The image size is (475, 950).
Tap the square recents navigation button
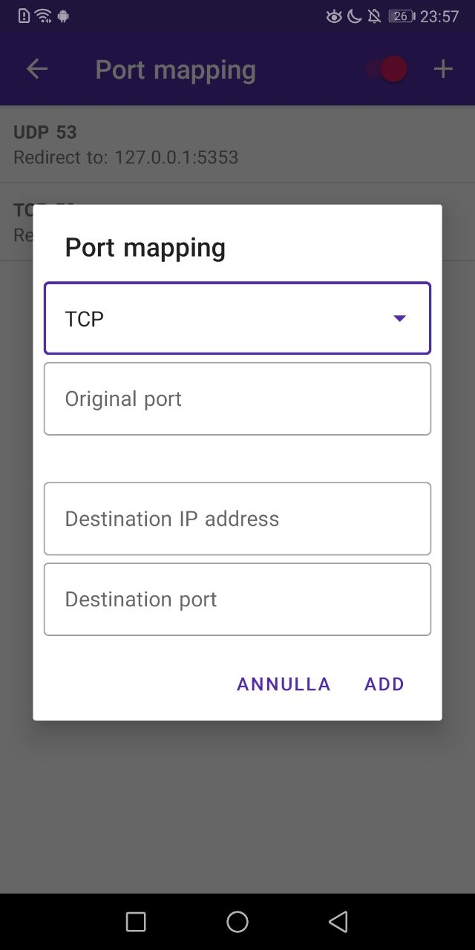[x=135, y=921]
